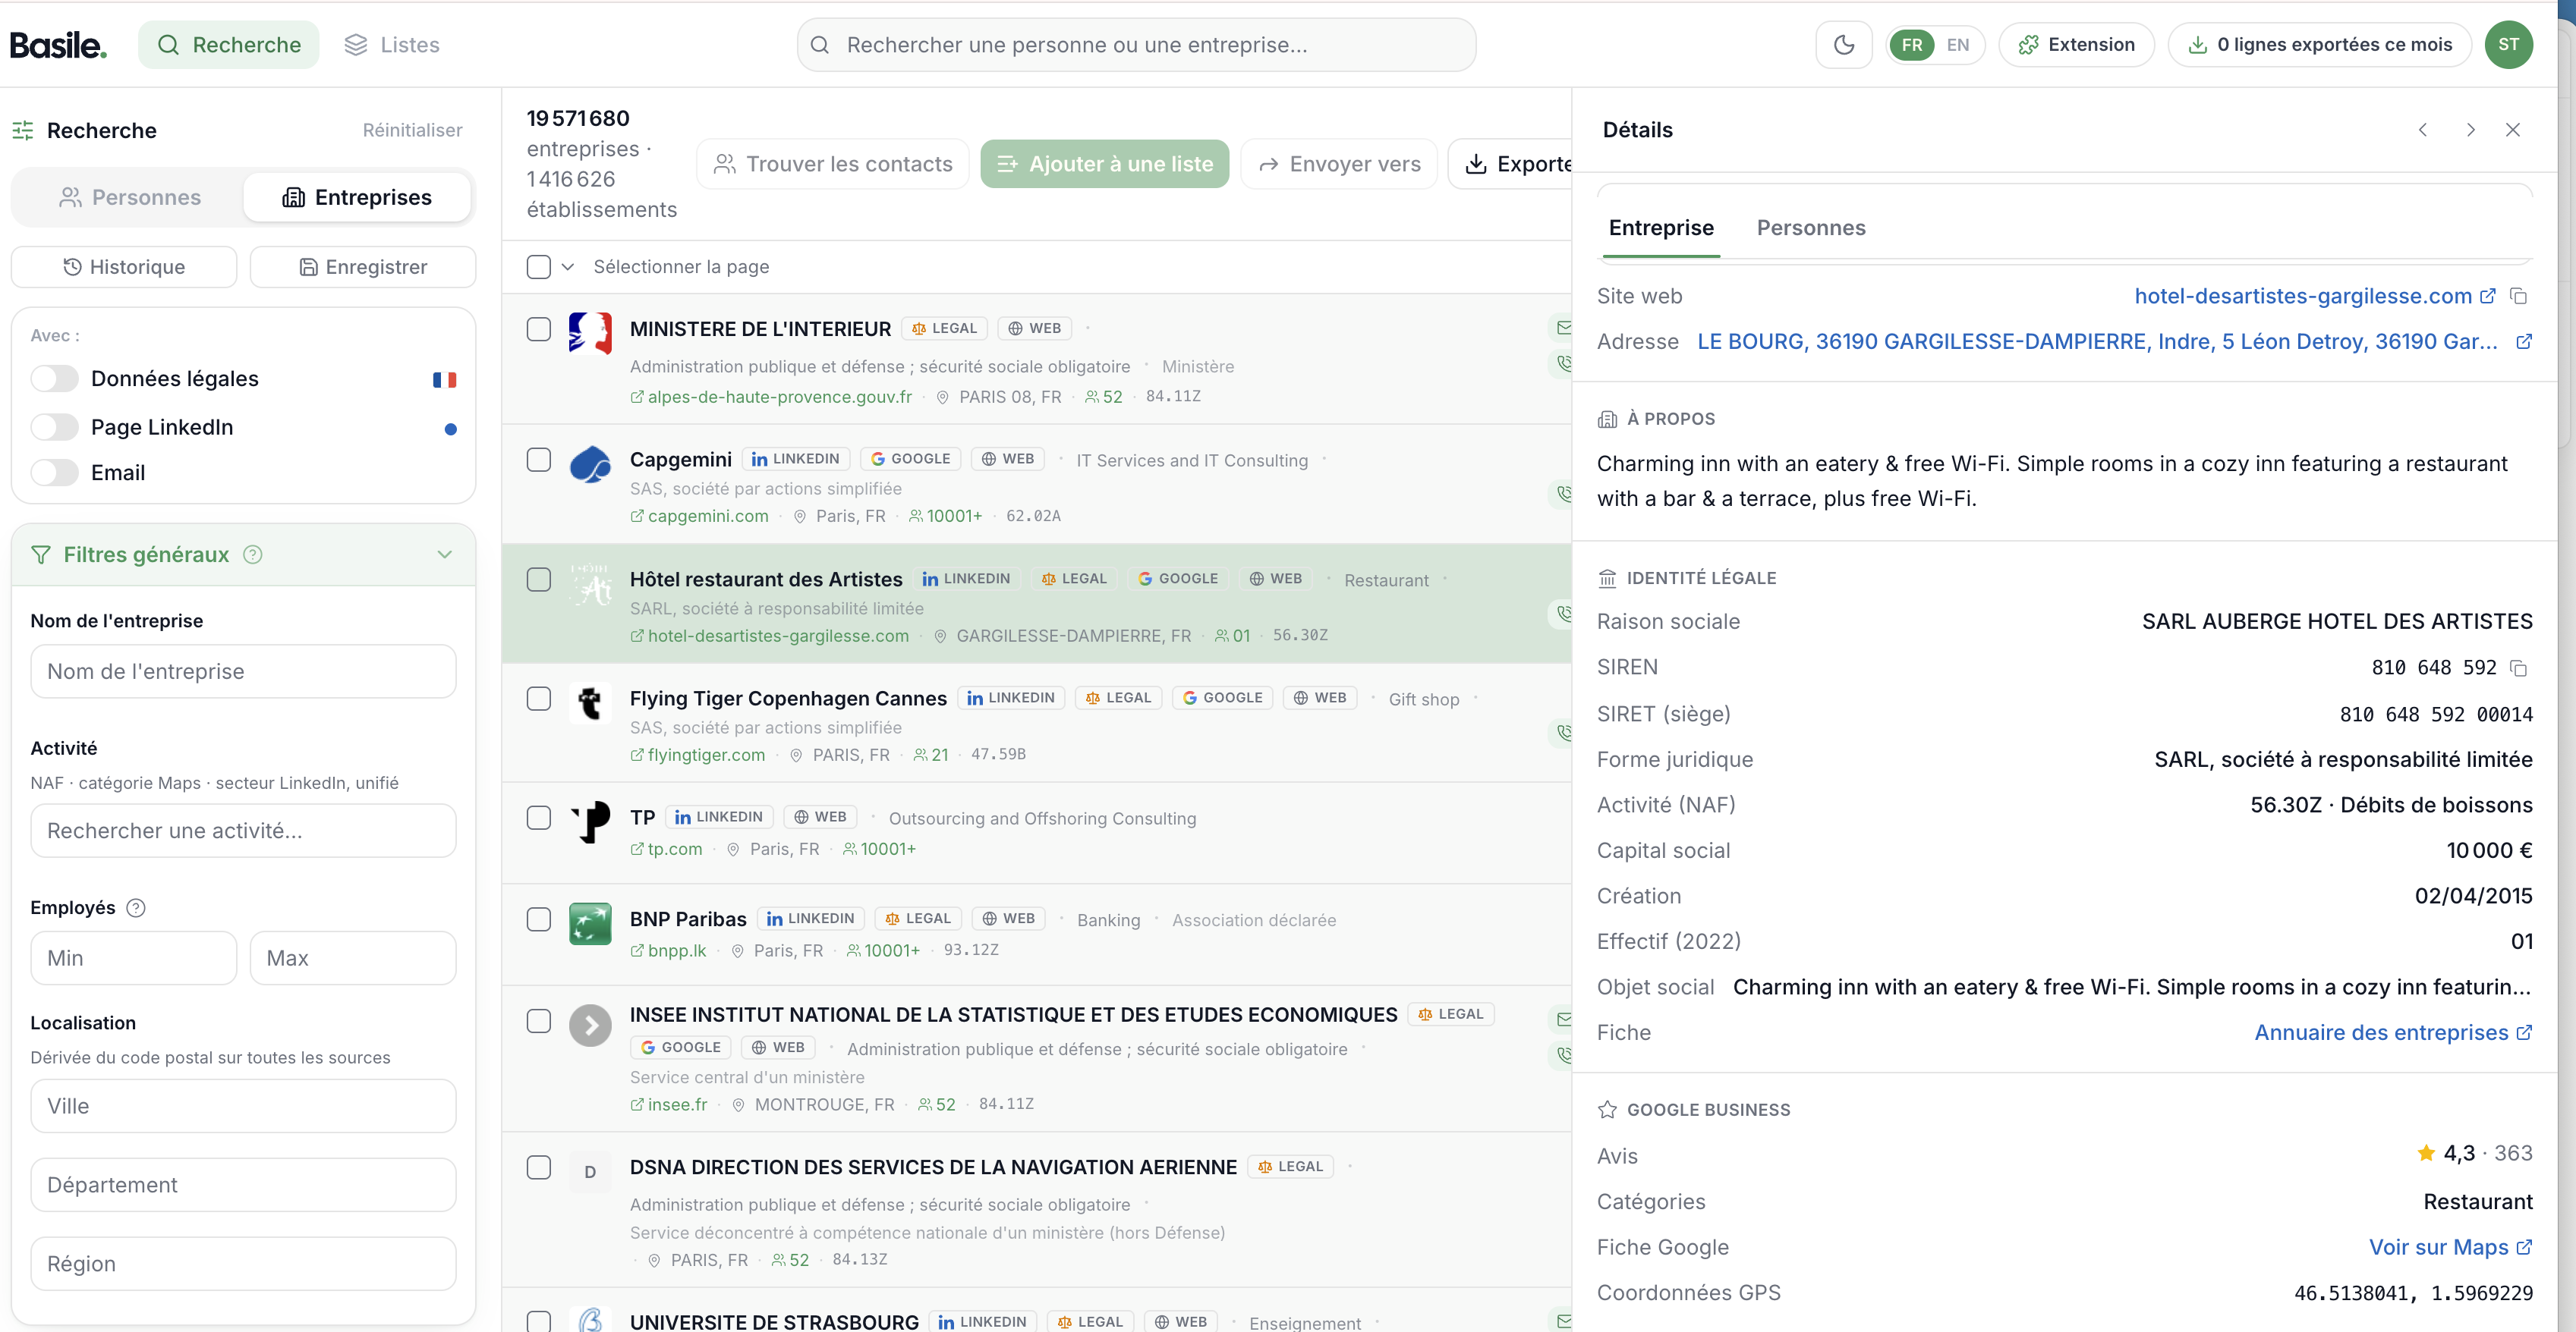Open the Listes nav tab

click(392, 45)
